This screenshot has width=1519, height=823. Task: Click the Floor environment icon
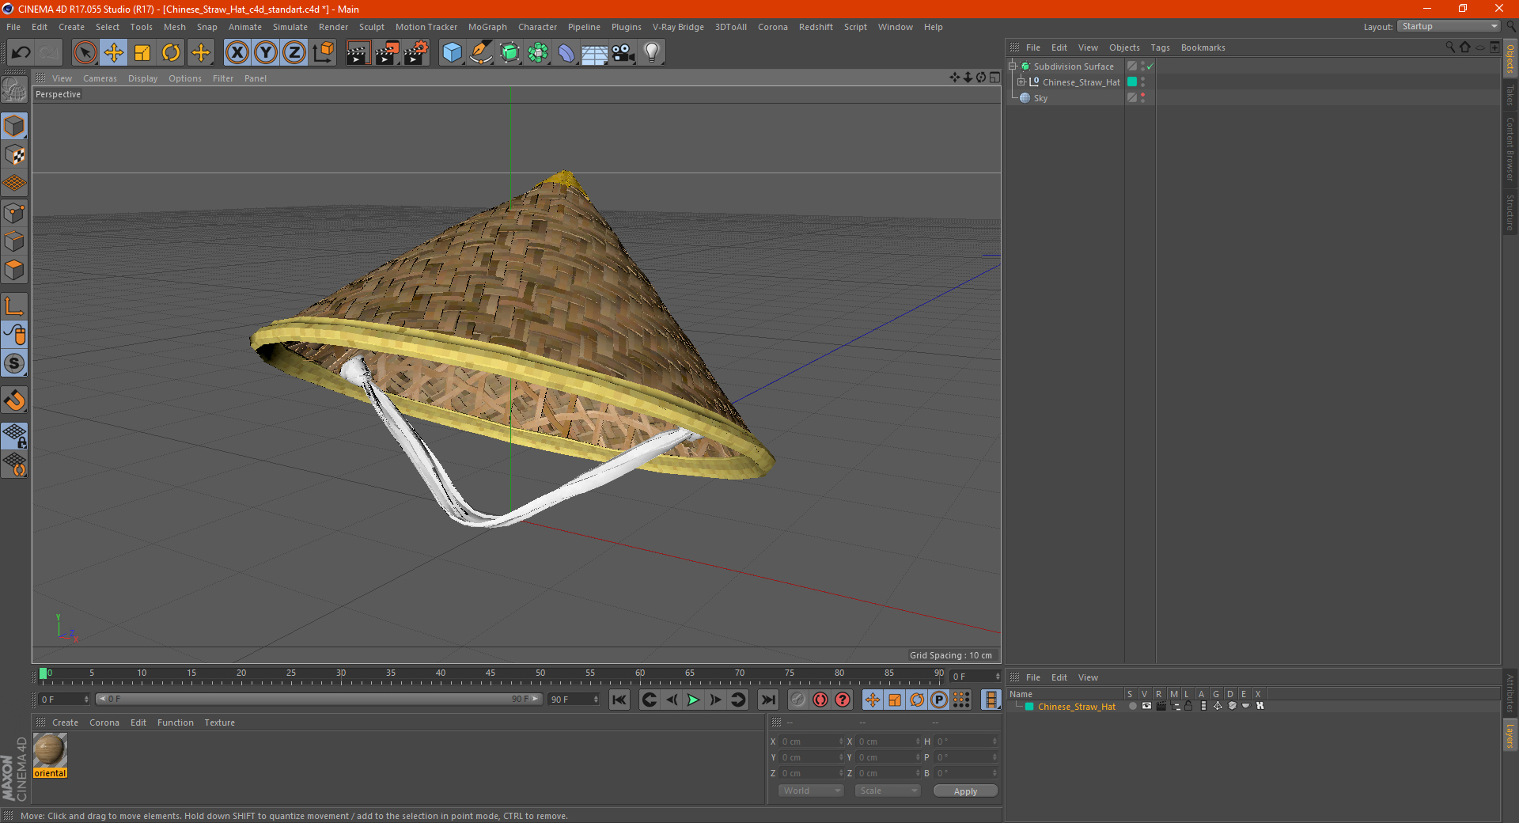(x=594, y=53)
